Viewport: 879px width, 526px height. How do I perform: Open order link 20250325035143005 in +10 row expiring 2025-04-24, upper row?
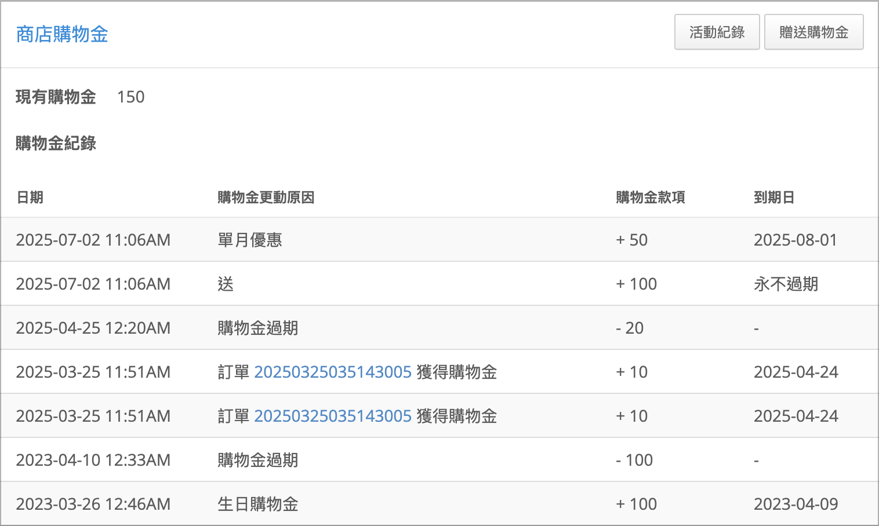point(333,372)
